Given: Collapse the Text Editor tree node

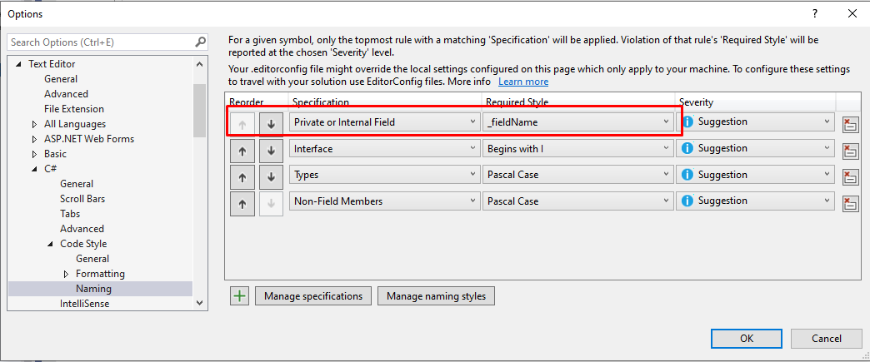Looking at the screenshot, I should (x=19, y=64).
